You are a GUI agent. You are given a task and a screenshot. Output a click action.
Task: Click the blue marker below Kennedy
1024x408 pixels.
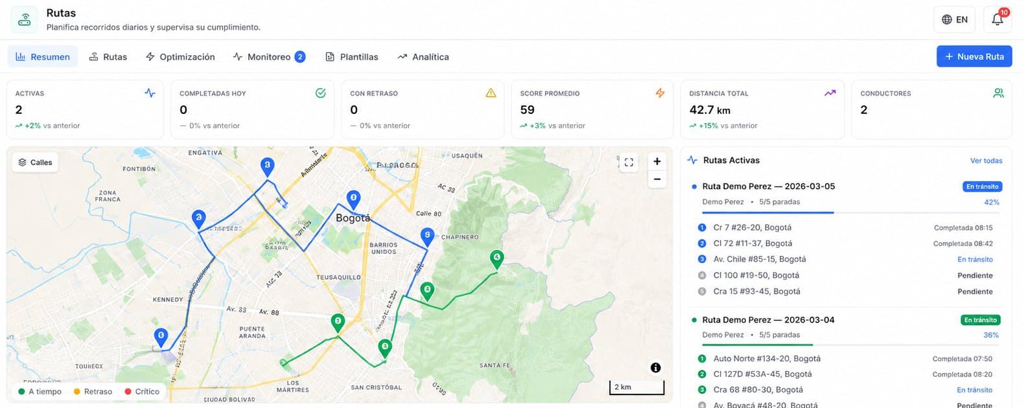161,337
